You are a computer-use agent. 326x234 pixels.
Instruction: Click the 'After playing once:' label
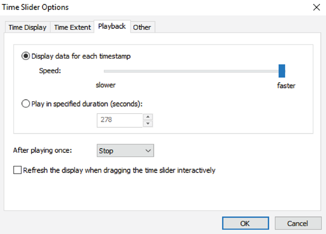[x=42, y=150]
